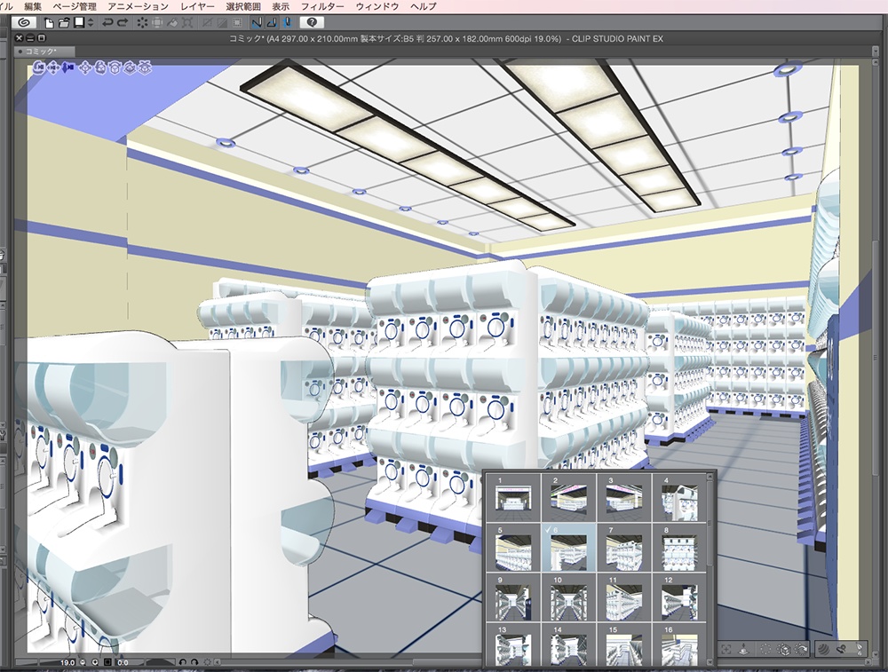
Task: Open the アニメーション menu
Action: pos(139,7)
